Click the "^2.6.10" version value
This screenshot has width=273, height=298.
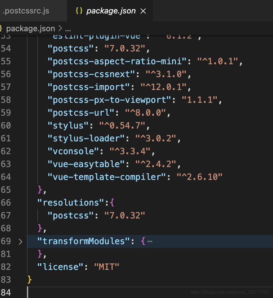200,177
